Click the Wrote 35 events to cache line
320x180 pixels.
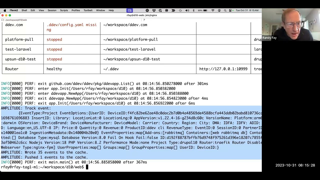(x=44, y=152)
